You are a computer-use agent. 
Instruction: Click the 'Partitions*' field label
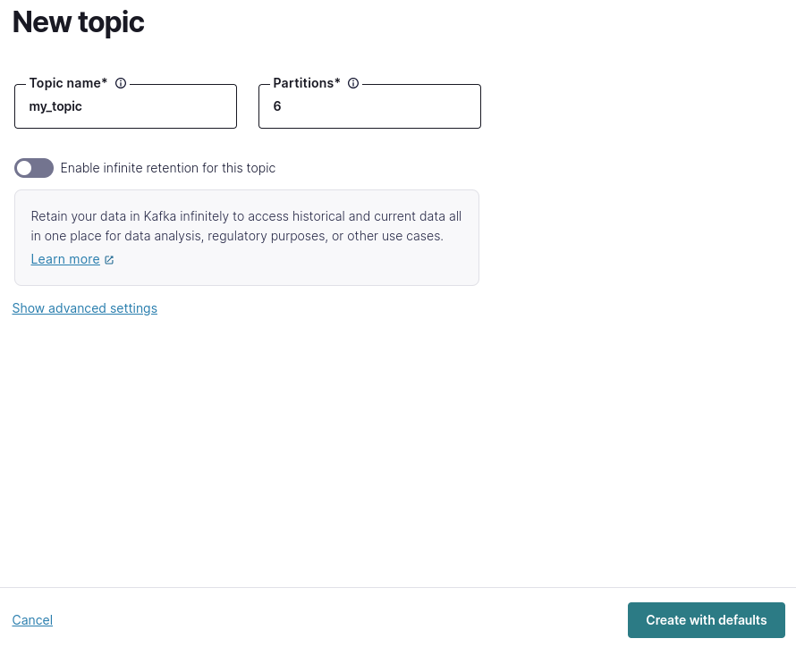tap(307, 83)
